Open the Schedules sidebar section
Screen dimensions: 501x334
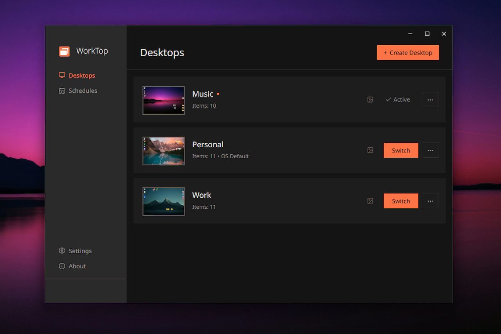click(78, 91)
